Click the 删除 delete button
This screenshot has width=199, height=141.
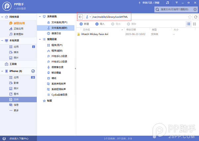coord(131,24)
